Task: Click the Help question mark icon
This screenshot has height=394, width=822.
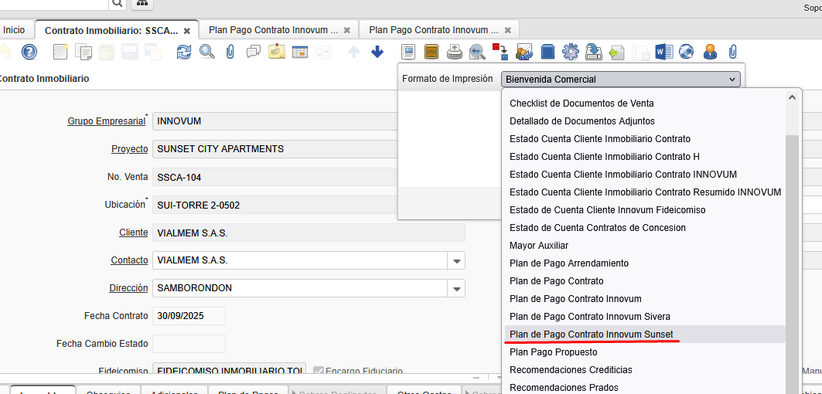Action: click(29, 52)
